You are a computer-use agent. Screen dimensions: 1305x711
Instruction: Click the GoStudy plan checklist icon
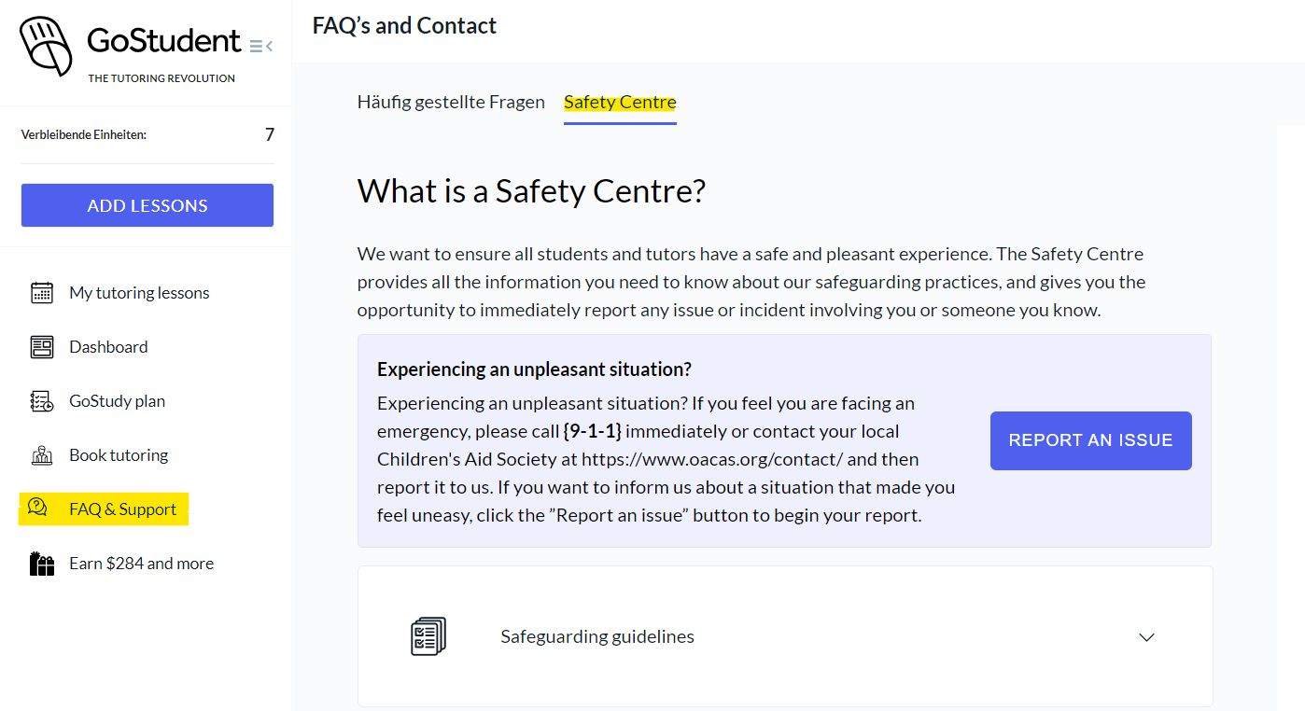[x=42, y=401]
